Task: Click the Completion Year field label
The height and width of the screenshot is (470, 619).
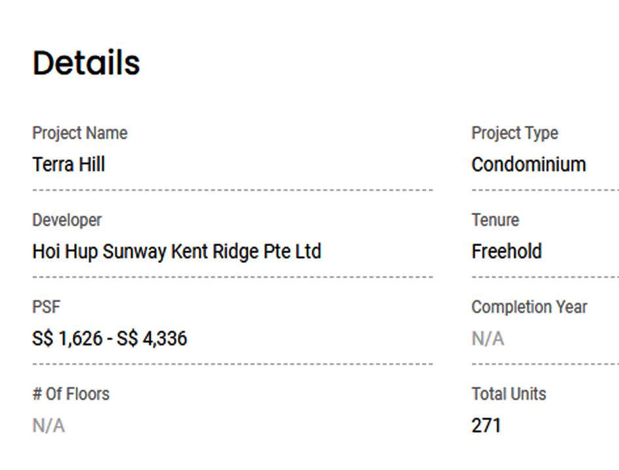Action: click(x=529, y=307)
